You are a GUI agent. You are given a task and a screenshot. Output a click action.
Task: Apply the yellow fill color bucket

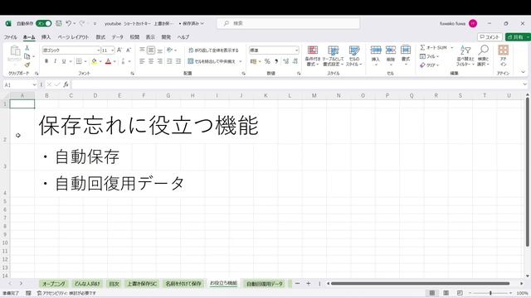(94, 61)
